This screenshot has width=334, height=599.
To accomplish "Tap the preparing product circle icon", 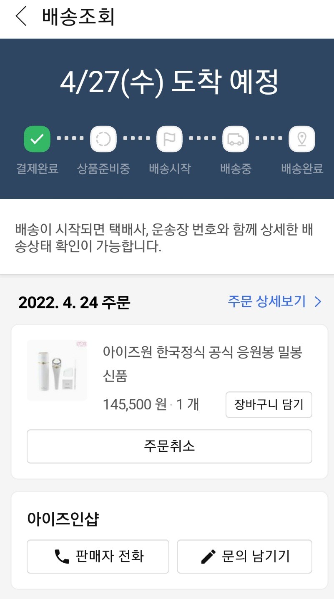I will 103,139.
